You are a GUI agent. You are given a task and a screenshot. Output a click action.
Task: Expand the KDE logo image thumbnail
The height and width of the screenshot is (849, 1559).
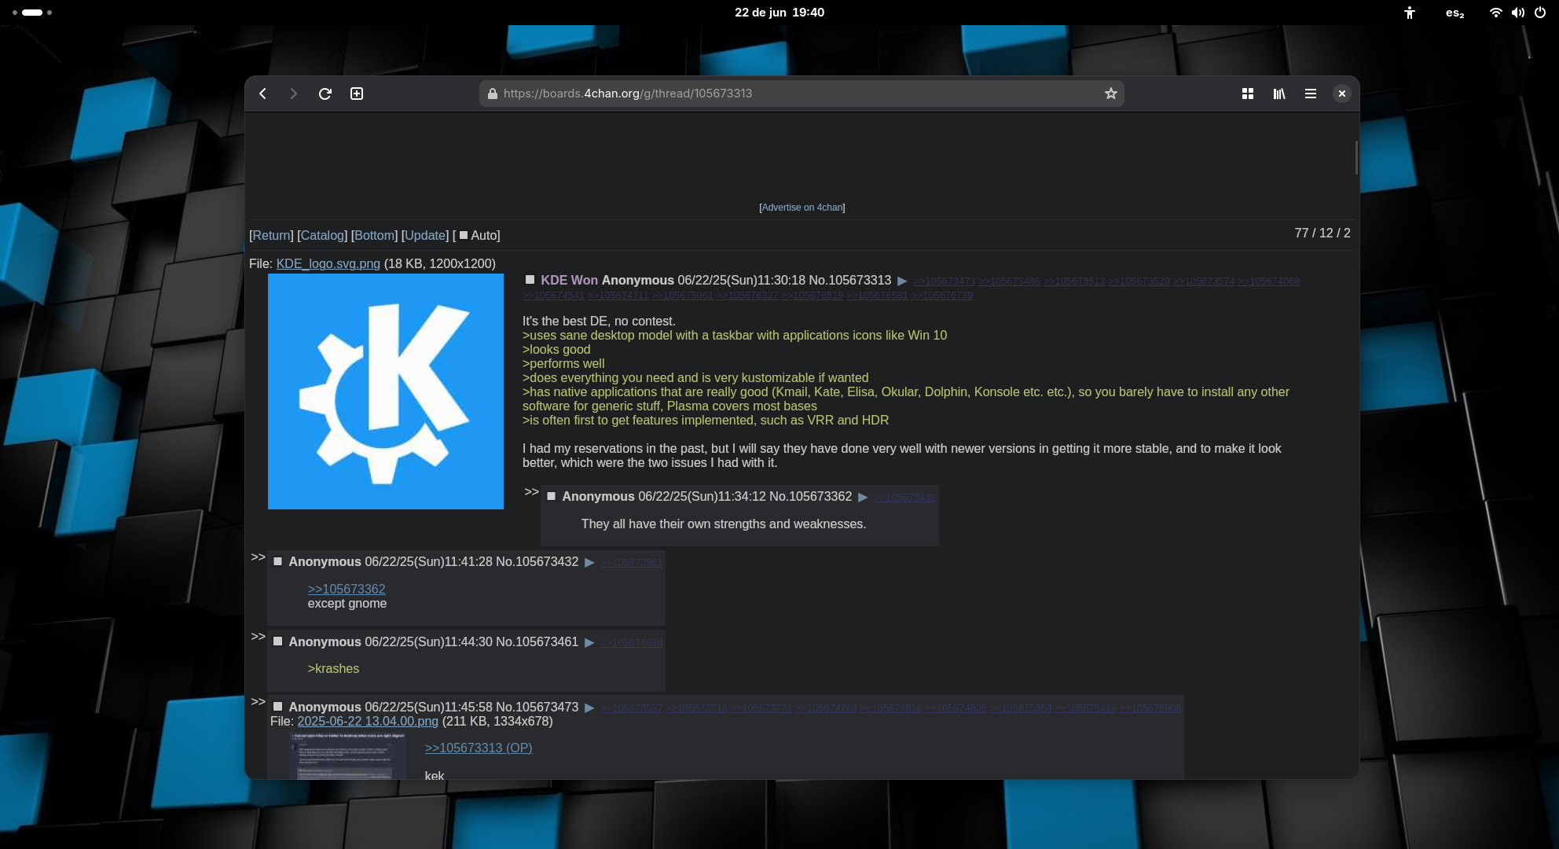tap(386, 391)
